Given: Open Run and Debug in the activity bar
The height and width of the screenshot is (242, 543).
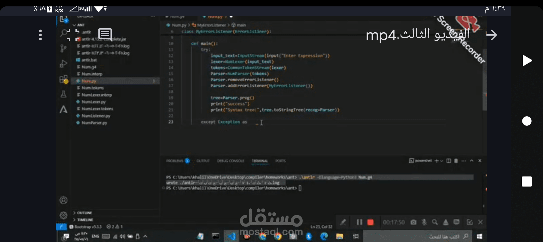Looking at the screenshot, I should coord(63,64).
